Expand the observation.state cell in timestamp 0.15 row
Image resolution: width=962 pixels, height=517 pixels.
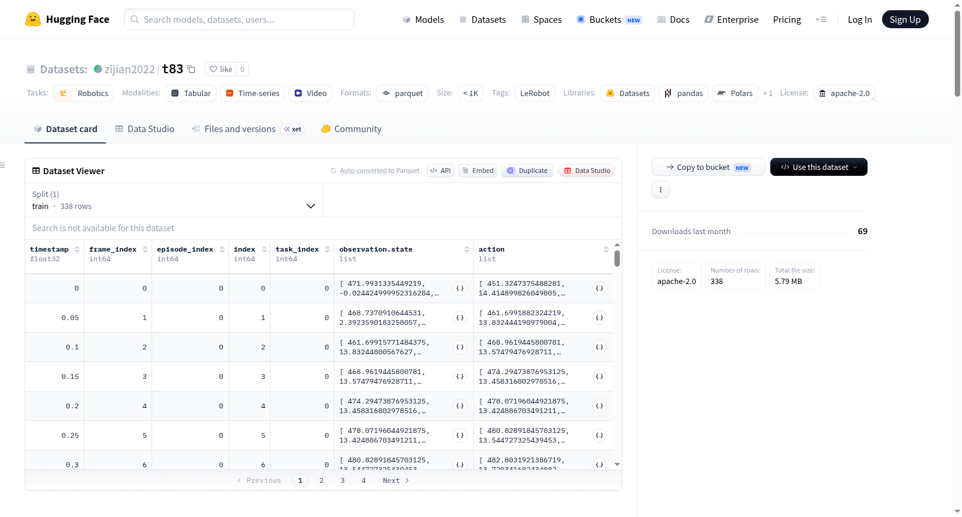pyautogui.click(x=460, y=376)
